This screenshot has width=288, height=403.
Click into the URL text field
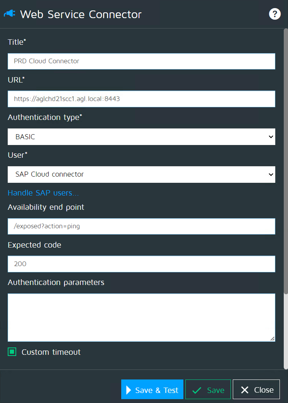[141, 99]
